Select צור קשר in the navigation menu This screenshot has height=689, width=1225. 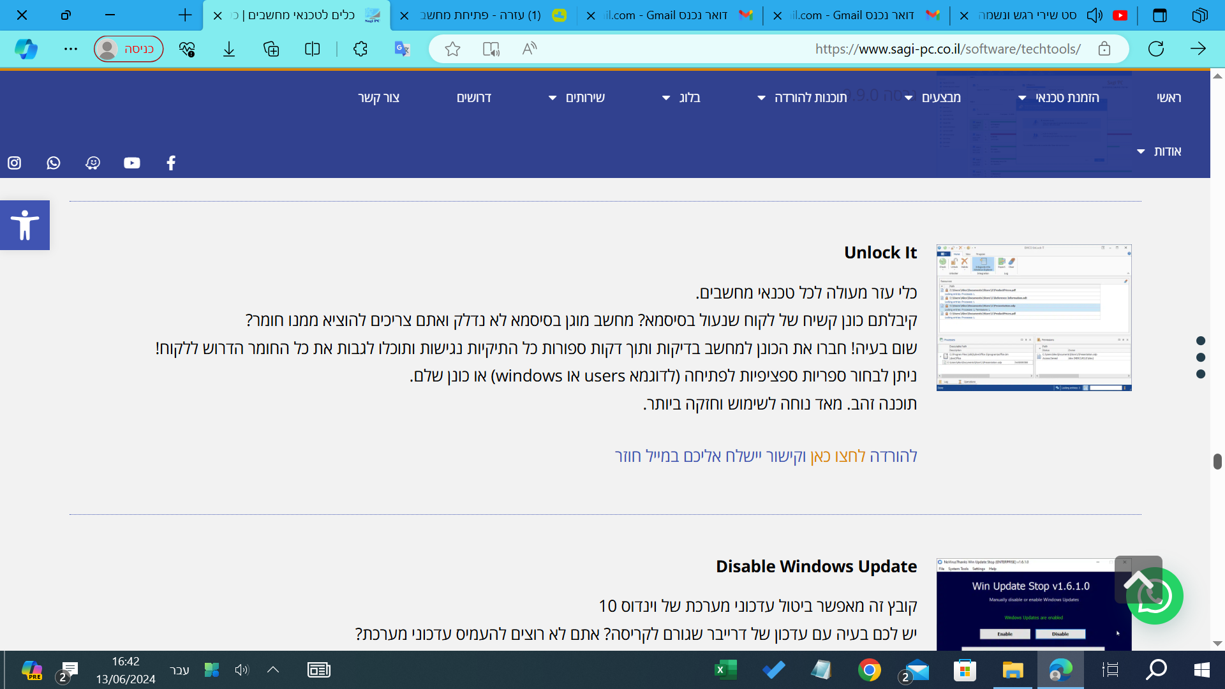click(379, 97)
